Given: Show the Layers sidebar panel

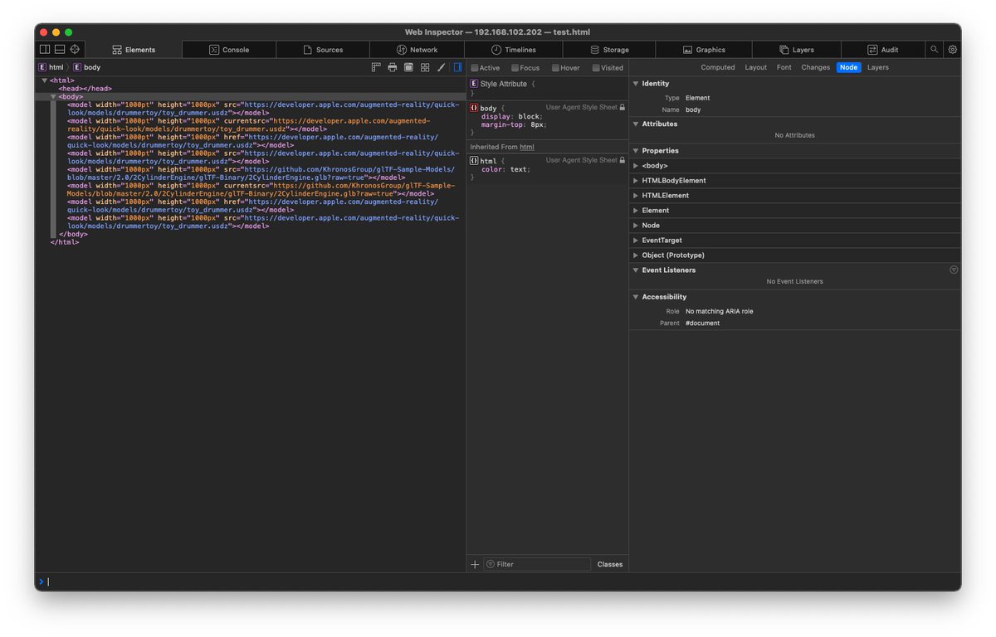Looking at the screenshot, I should (x=878, y=67).
